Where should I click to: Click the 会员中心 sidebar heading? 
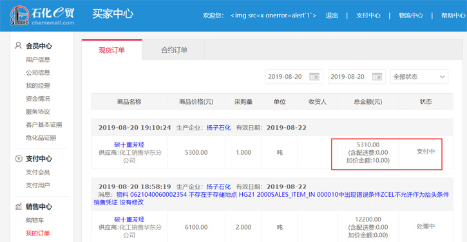tap(39, 46)
